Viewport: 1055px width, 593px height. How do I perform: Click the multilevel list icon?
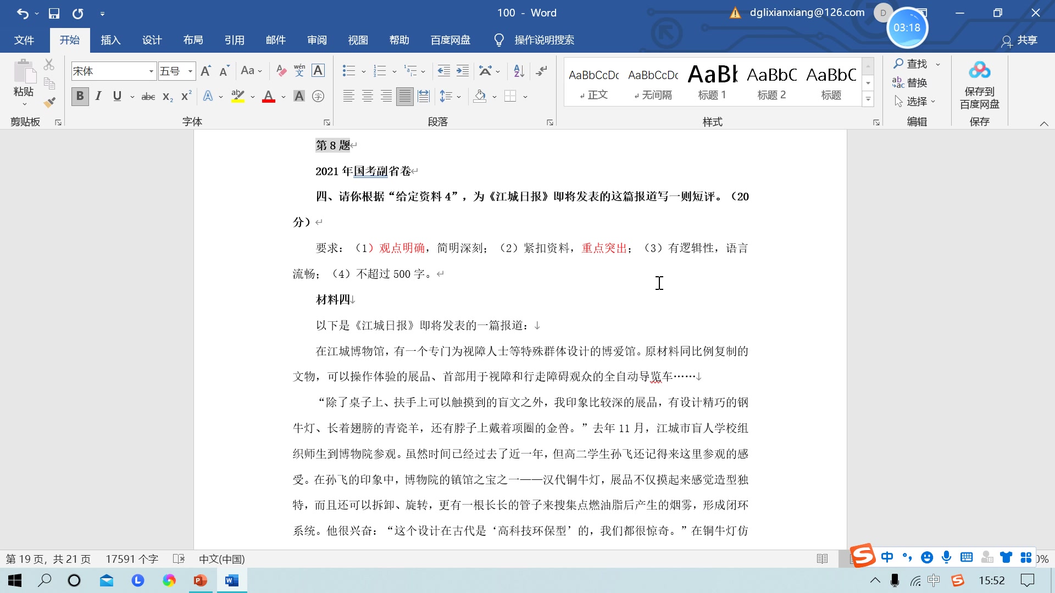point(410,71)
